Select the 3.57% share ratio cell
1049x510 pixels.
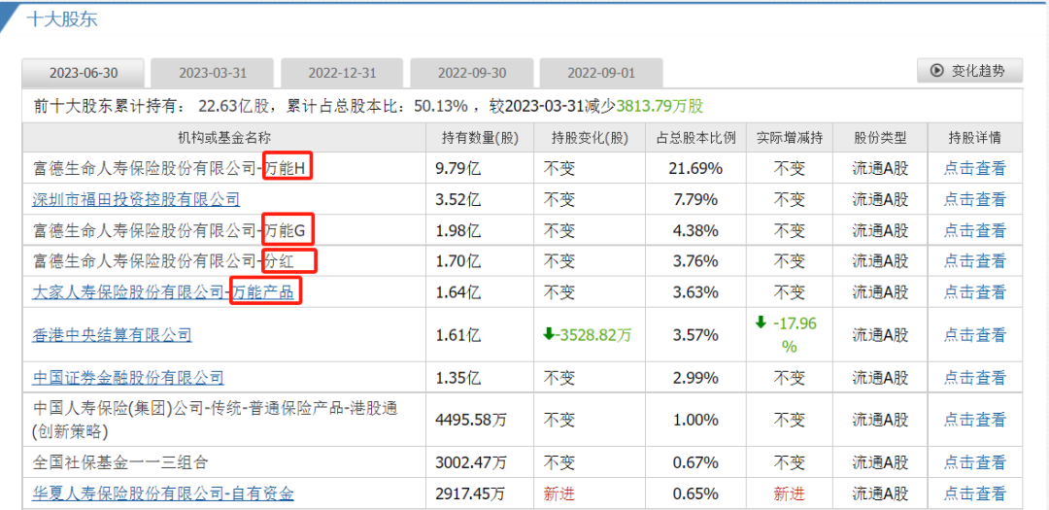[695, 334]
